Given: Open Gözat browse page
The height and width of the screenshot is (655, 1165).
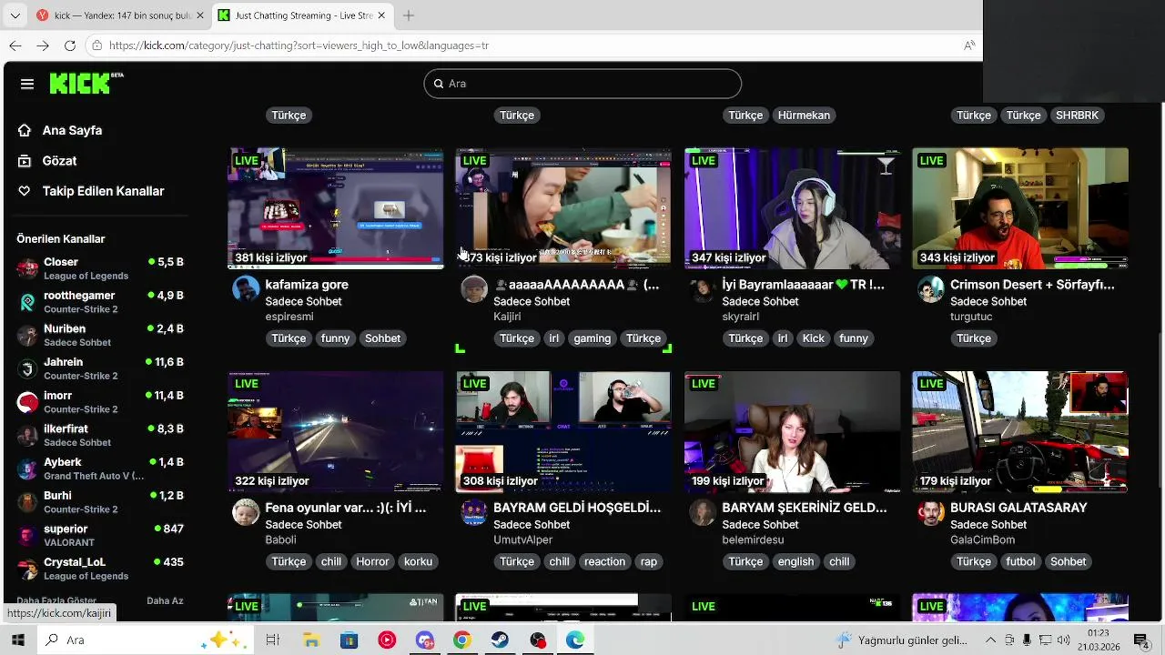Looking at the screenshot, I should tap(59, 161).
